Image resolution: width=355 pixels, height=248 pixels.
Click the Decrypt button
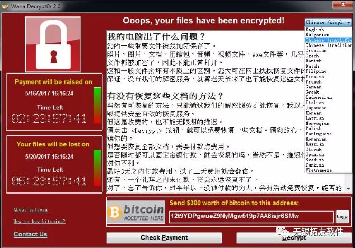294,237
